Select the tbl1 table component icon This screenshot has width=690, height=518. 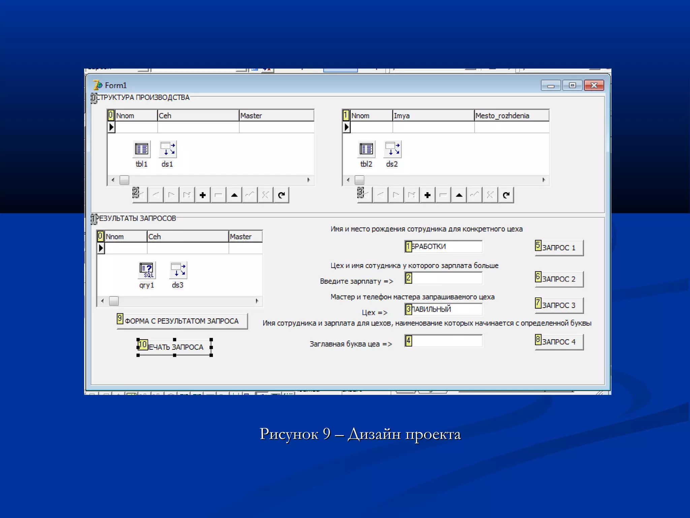pyautogui.click(x=142, y=149)
